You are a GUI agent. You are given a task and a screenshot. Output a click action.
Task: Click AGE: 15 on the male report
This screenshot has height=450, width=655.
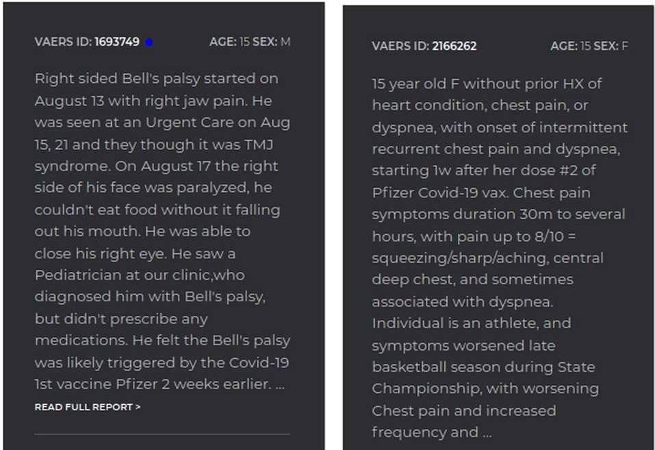229,42
